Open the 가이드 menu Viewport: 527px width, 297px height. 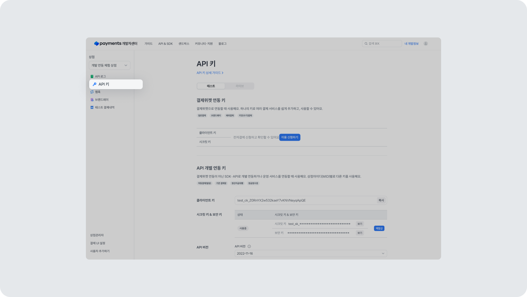(x=149, y=44)
